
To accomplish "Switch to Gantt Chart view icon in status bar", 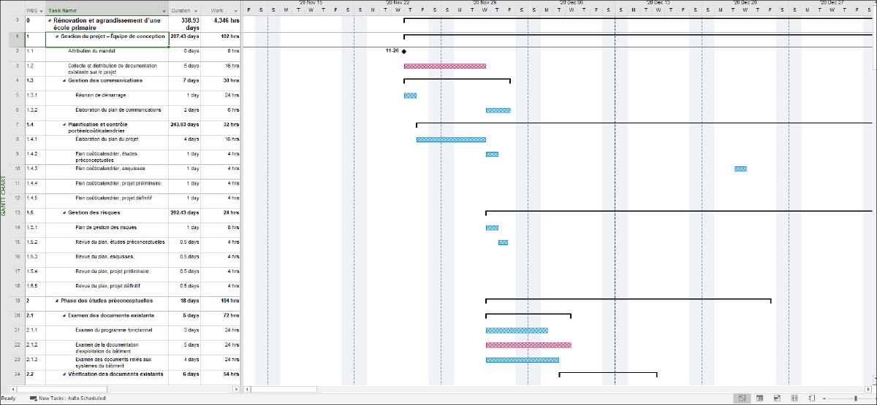I will click(741, 398).
